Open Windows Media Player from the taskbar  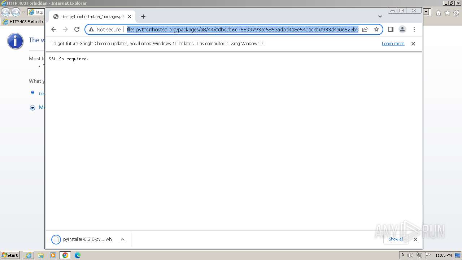pyautogui.click(x=53, y=255)
